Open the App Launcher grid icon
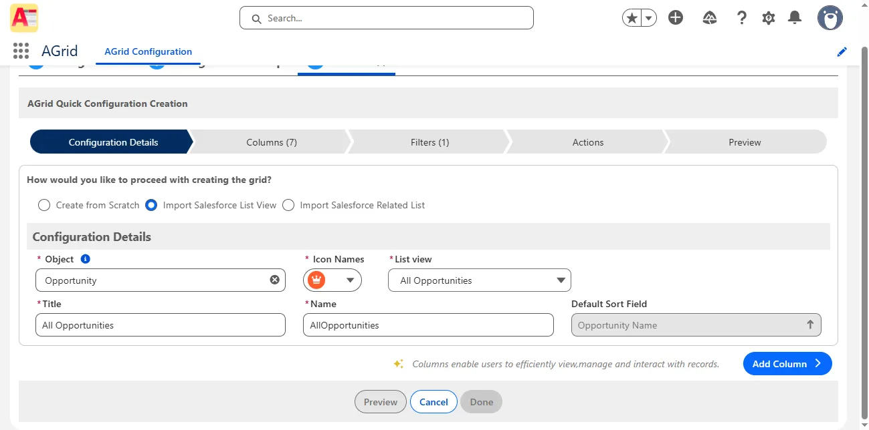Screen dimensions: 869x430 tap(21, 51)
